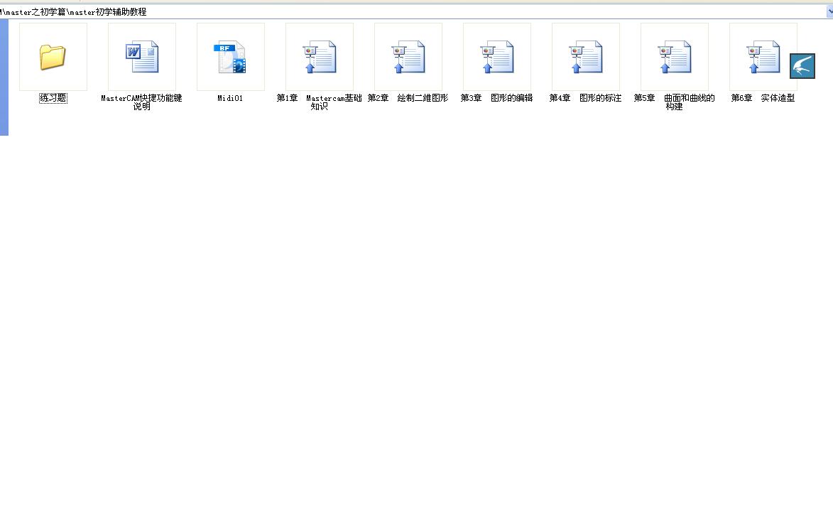Open the 第4章 图形的标注 presentation icon
Image resolution: width=833 pixels, height=518 pixels.
585,57
